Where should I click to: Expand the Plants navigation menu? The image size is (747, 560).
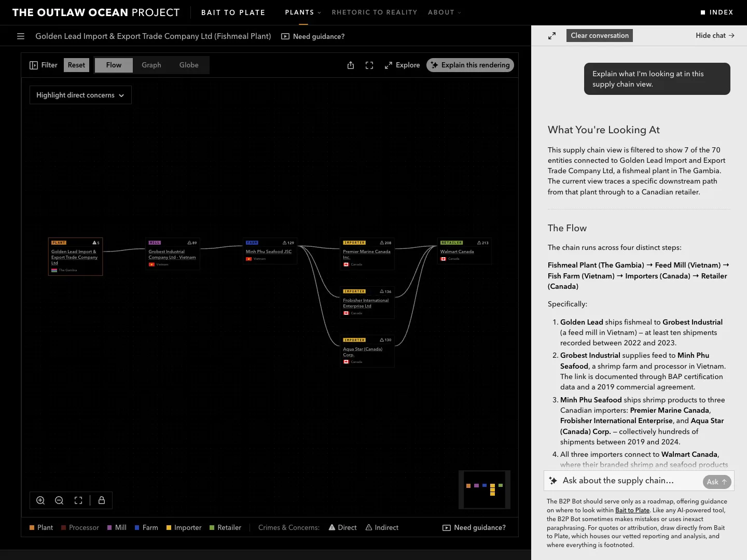(303, 12)
